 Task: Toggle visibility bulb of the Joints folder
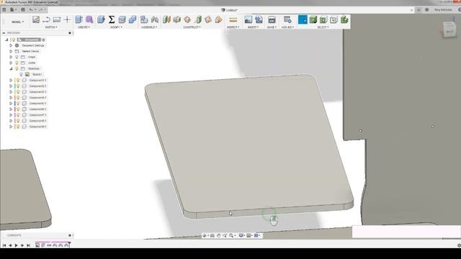(x=17, y=63)
